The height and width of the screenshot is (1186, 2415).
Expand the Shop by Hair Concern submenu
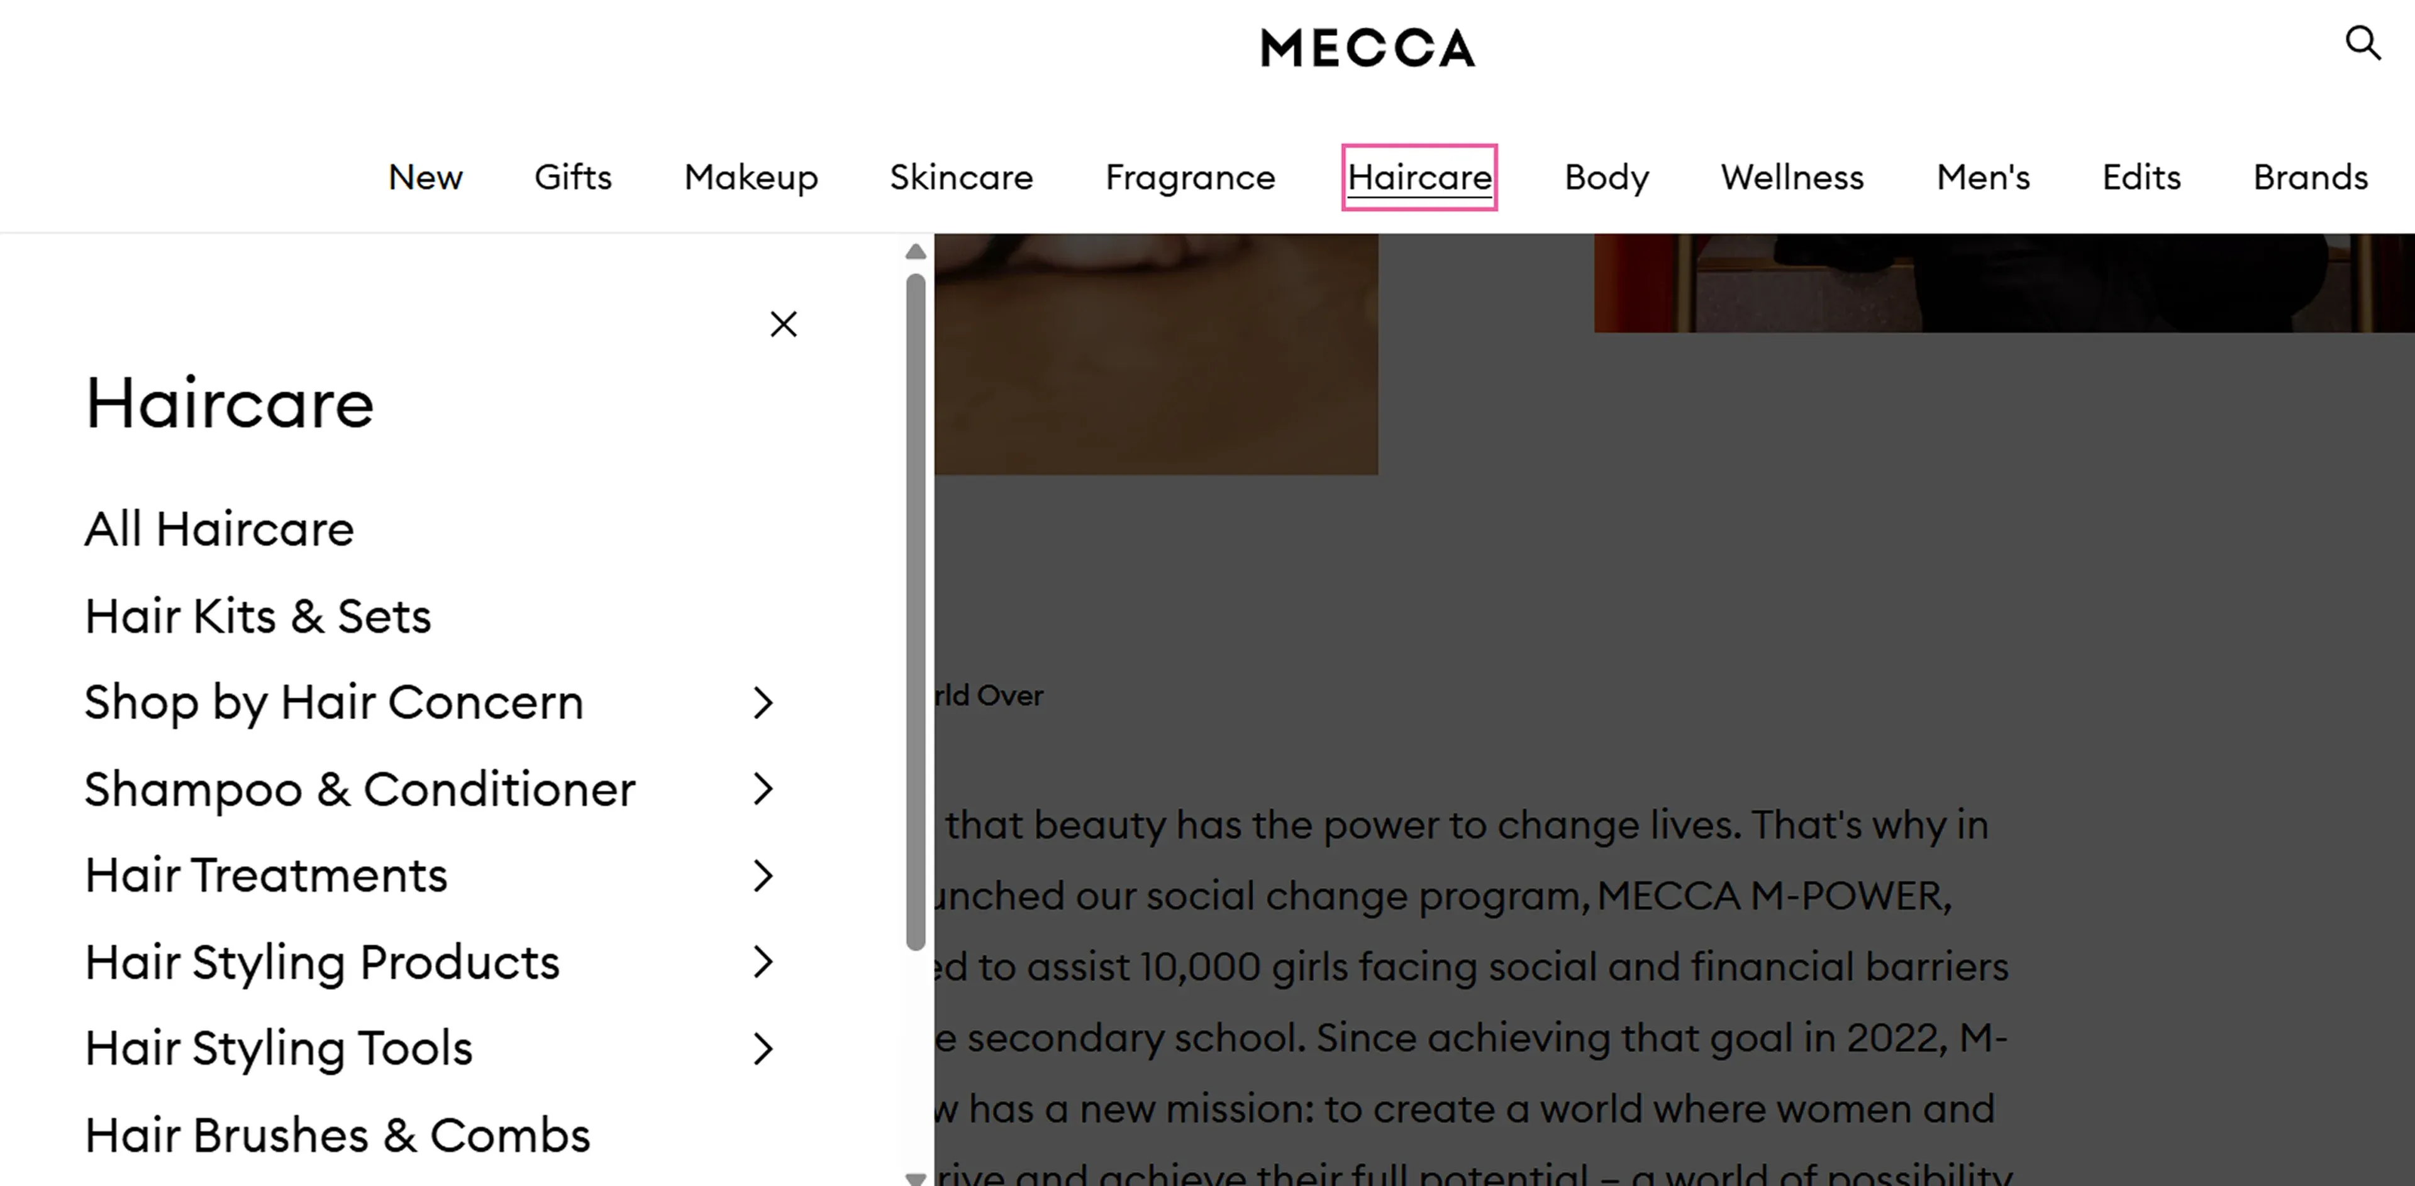point(763,703)
